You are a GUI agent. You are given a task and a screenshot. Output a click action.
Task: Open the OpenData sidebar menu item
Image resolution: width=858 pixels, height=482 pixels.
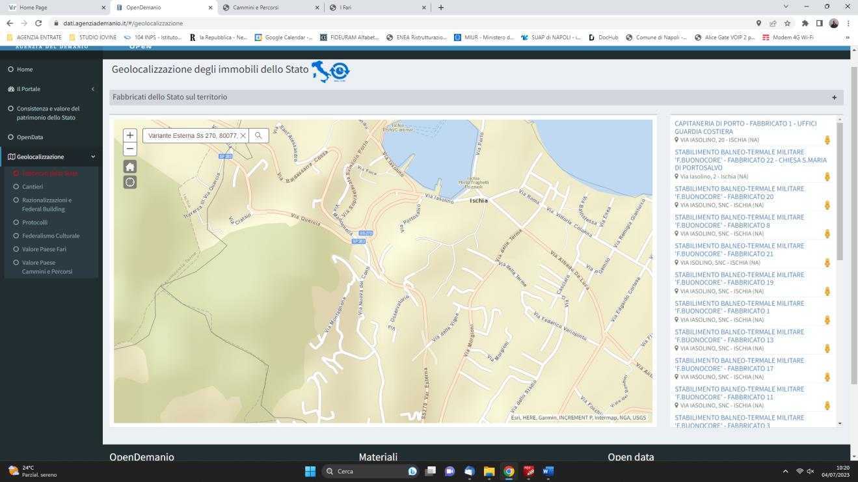(x=30, y=137)
